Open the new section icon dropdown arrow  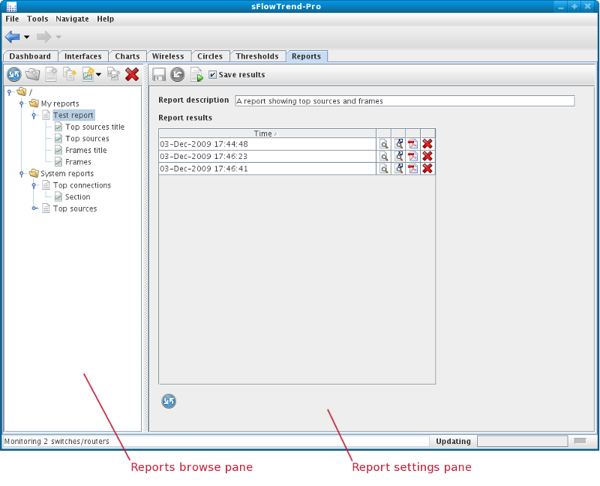pyautogui.click(x=98, y=74)
